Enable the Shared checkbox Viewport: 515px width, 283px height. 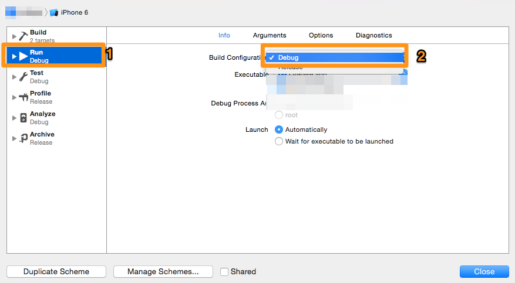(224, 272)
